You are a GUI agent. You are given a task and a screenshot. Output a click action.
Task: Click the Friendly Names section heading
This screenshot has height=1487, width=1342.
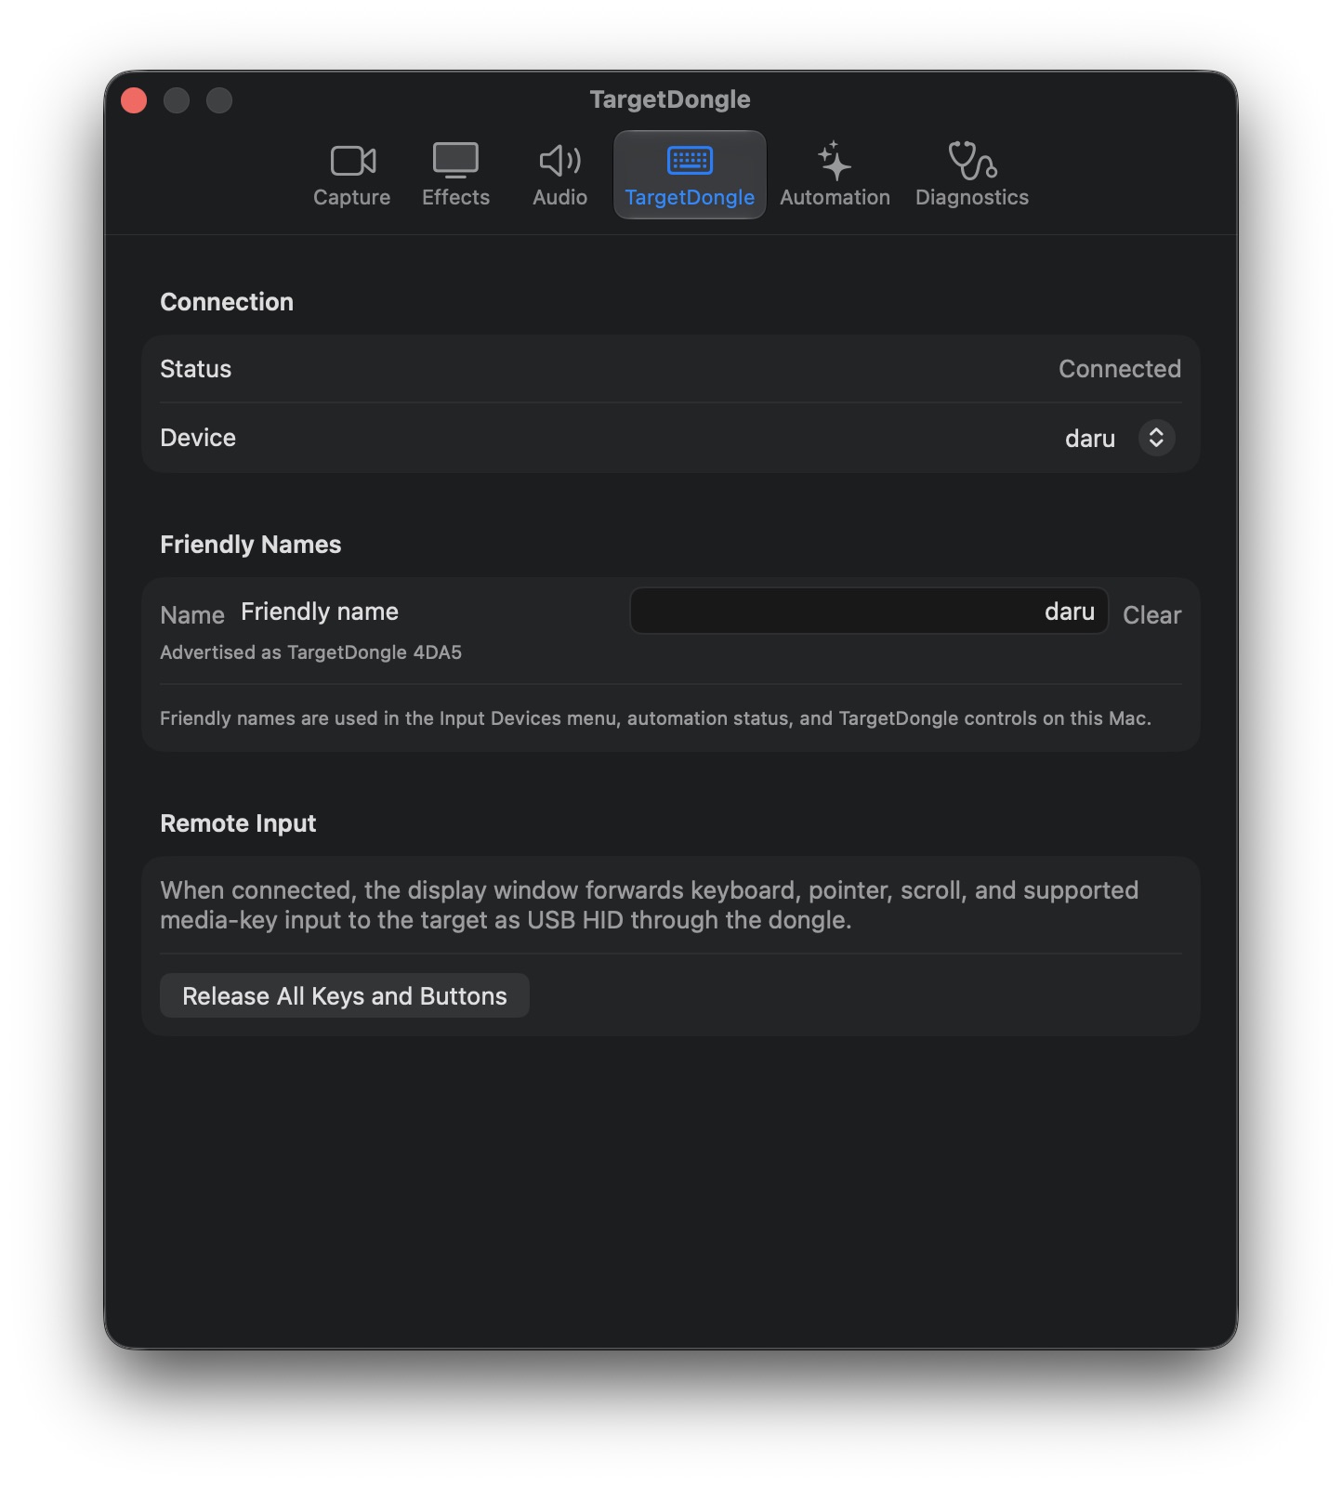pos(251,545)
